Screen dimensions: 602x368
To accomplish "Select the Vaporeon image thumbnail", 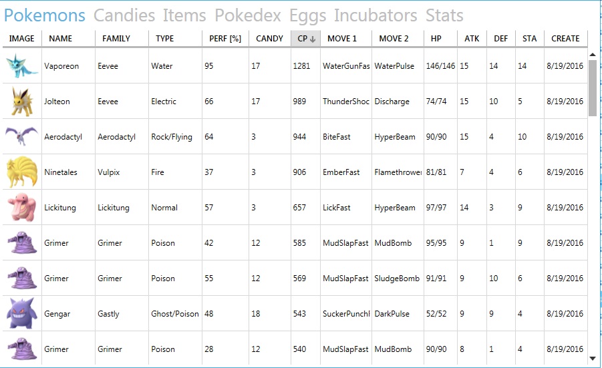I will [x=21, y=65].
